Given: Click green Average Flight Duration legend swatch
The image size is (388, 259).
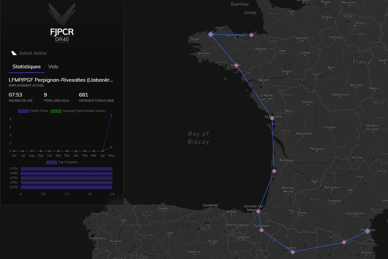Looking at the screenshot, I should point(56,111).
